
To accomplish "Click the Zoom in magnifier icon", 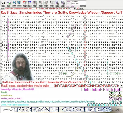I will coord(14,4).
